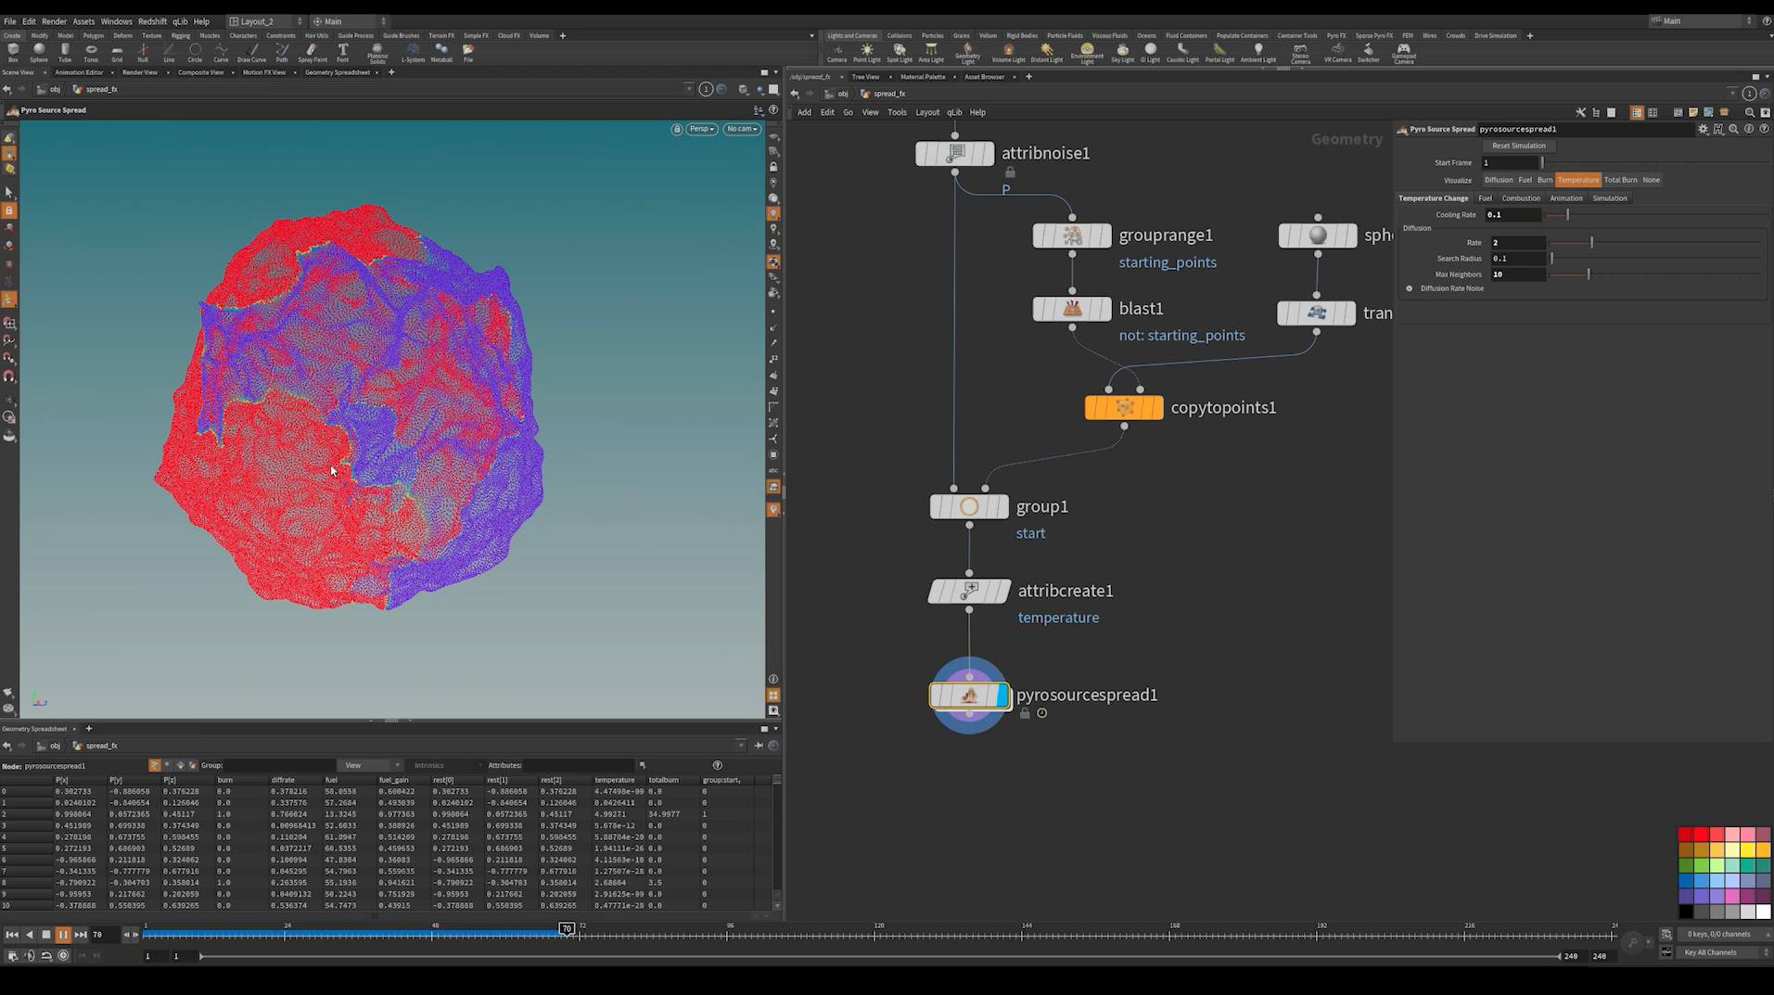
Task: Switch to the Combustion parameter tab
Action: [1520, 198]
